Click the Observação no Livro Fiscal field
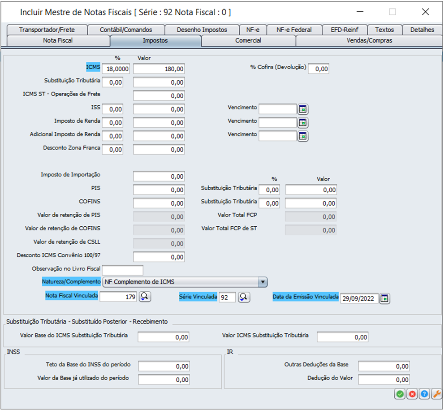 coord(123,270)
